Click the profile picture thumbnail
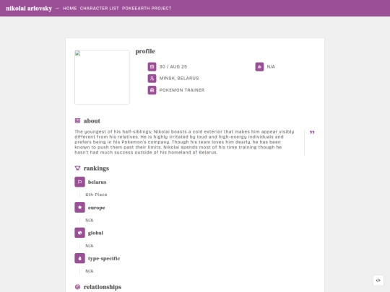The width and height of the screenshot is (390, 292). coord(102,77)
